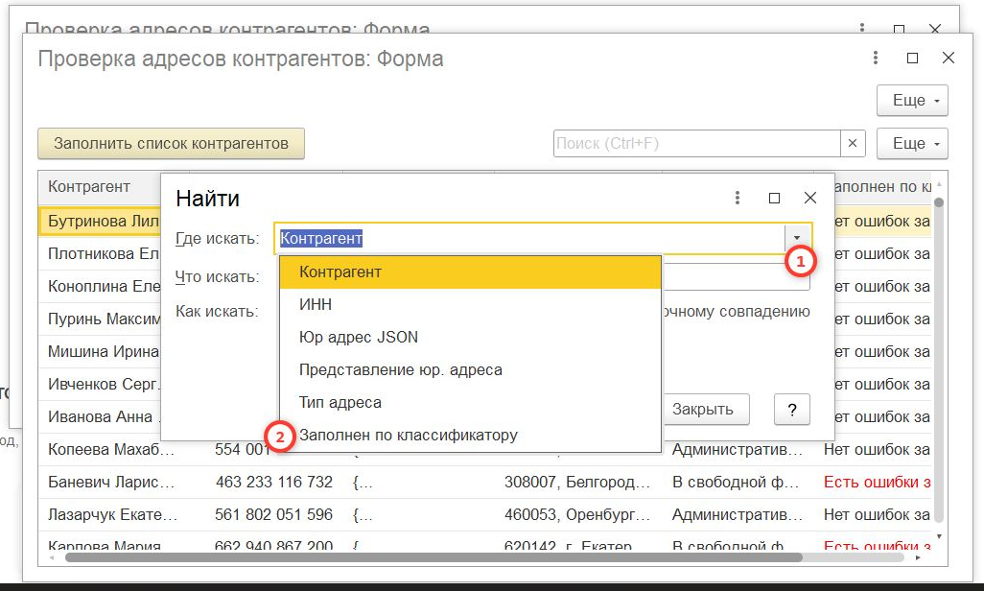Click Заполнить список контрагентов button

coord(171,144)
